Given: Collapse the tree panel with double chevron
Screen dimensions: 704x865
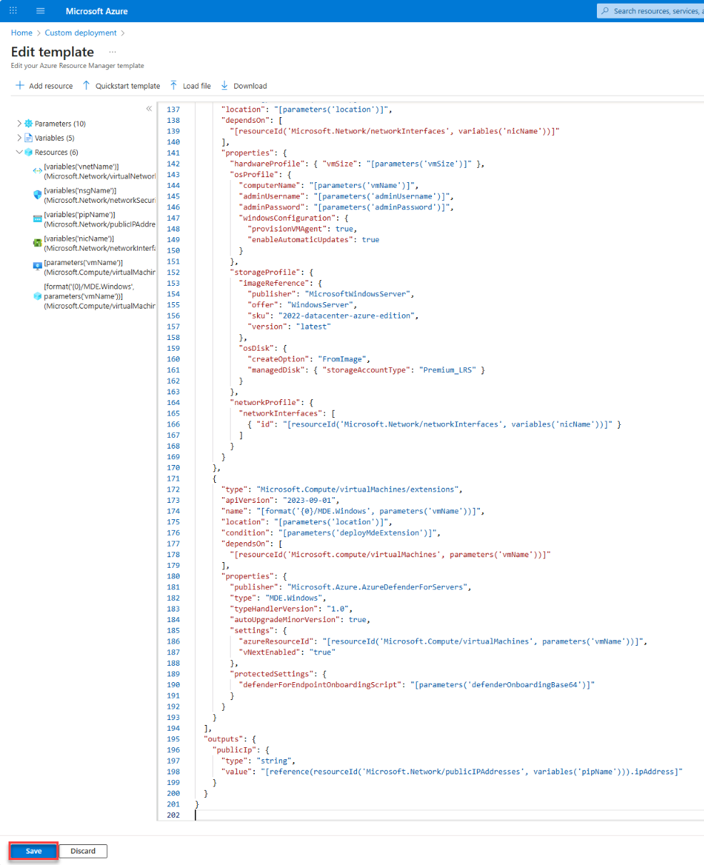Looking at the screenshot, I should coord(149,109).
